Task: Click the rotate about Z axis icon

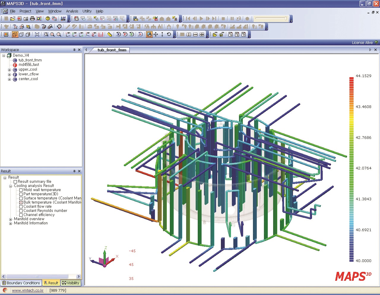Action: pos(132,34)
